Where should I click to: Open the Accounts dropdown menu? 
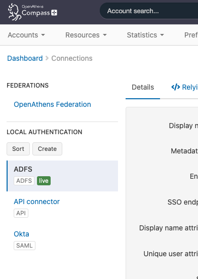click(x=26, y=35)
